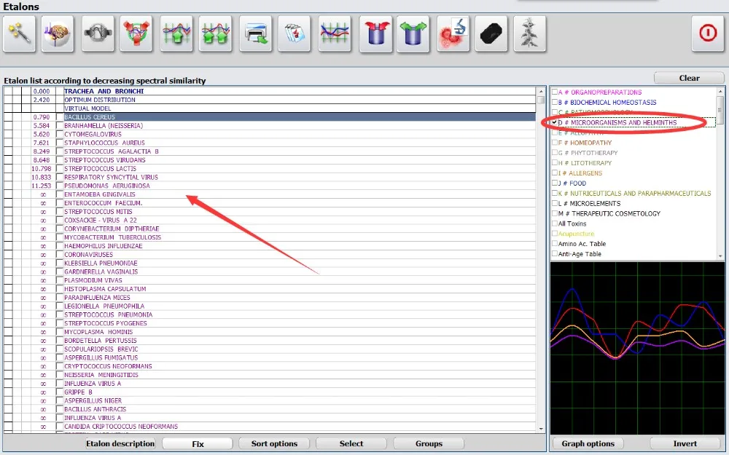Click the Fix button
Screen dimensions: 729x455
pos(198,443)
